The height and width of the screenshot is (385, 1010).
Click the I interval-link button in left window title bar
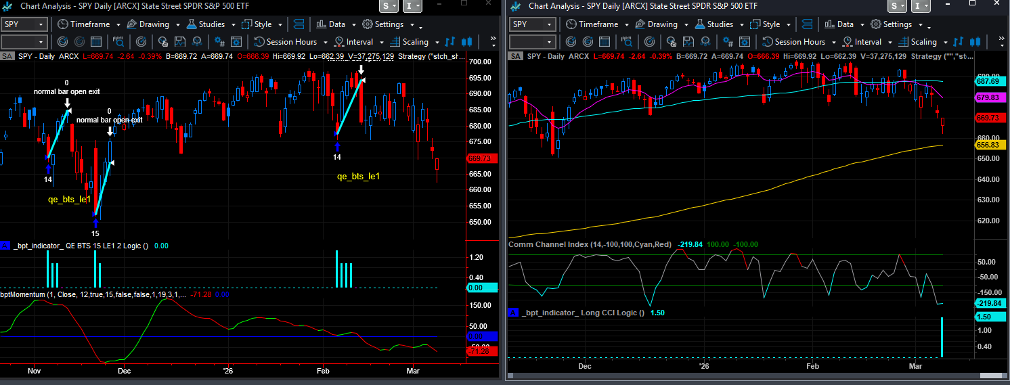coord(412,6)
